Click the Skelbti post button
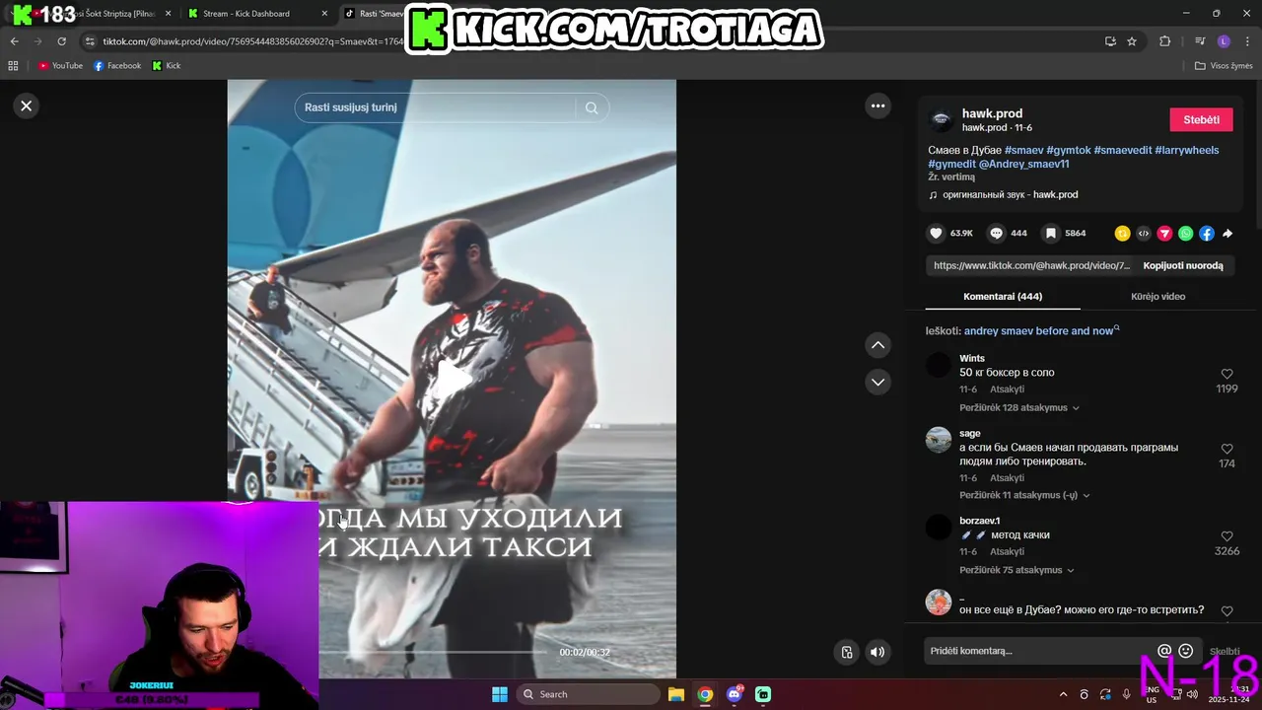The image size is (1262, 710). (1225, 652)
